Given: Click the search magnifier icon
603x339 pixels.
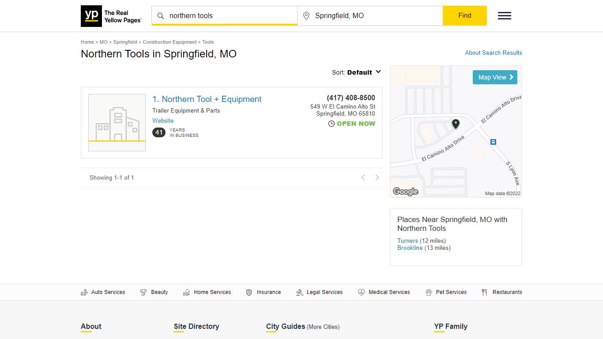Looking at the screenshot, I should click(x=161, y=16).
